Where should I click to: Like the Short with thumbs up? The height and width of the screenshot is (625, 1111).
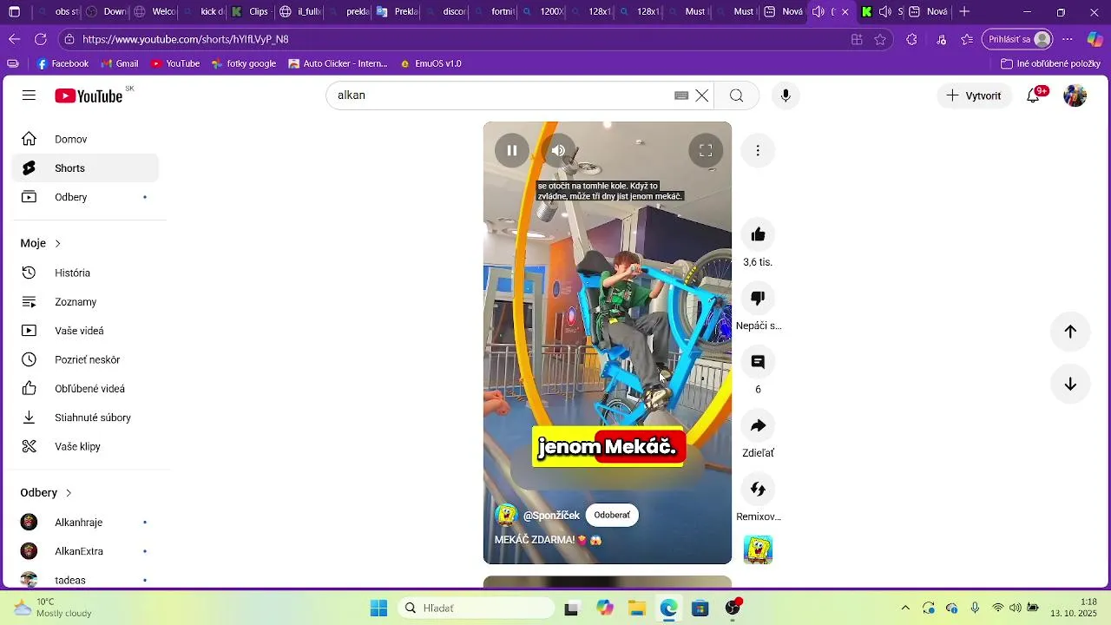pyautogui.click(x=758, y=234)
